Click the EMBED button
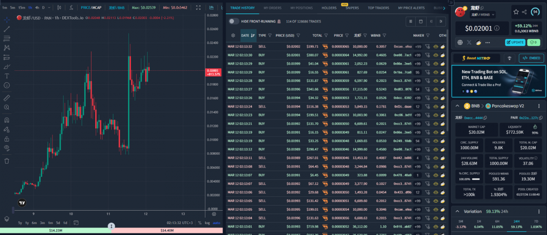This screenshot has height=235, width=547. (x=531, y=58)
